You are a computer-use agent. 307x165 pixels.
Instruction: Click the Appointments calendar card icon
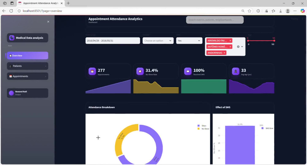[x=92, y=71]
